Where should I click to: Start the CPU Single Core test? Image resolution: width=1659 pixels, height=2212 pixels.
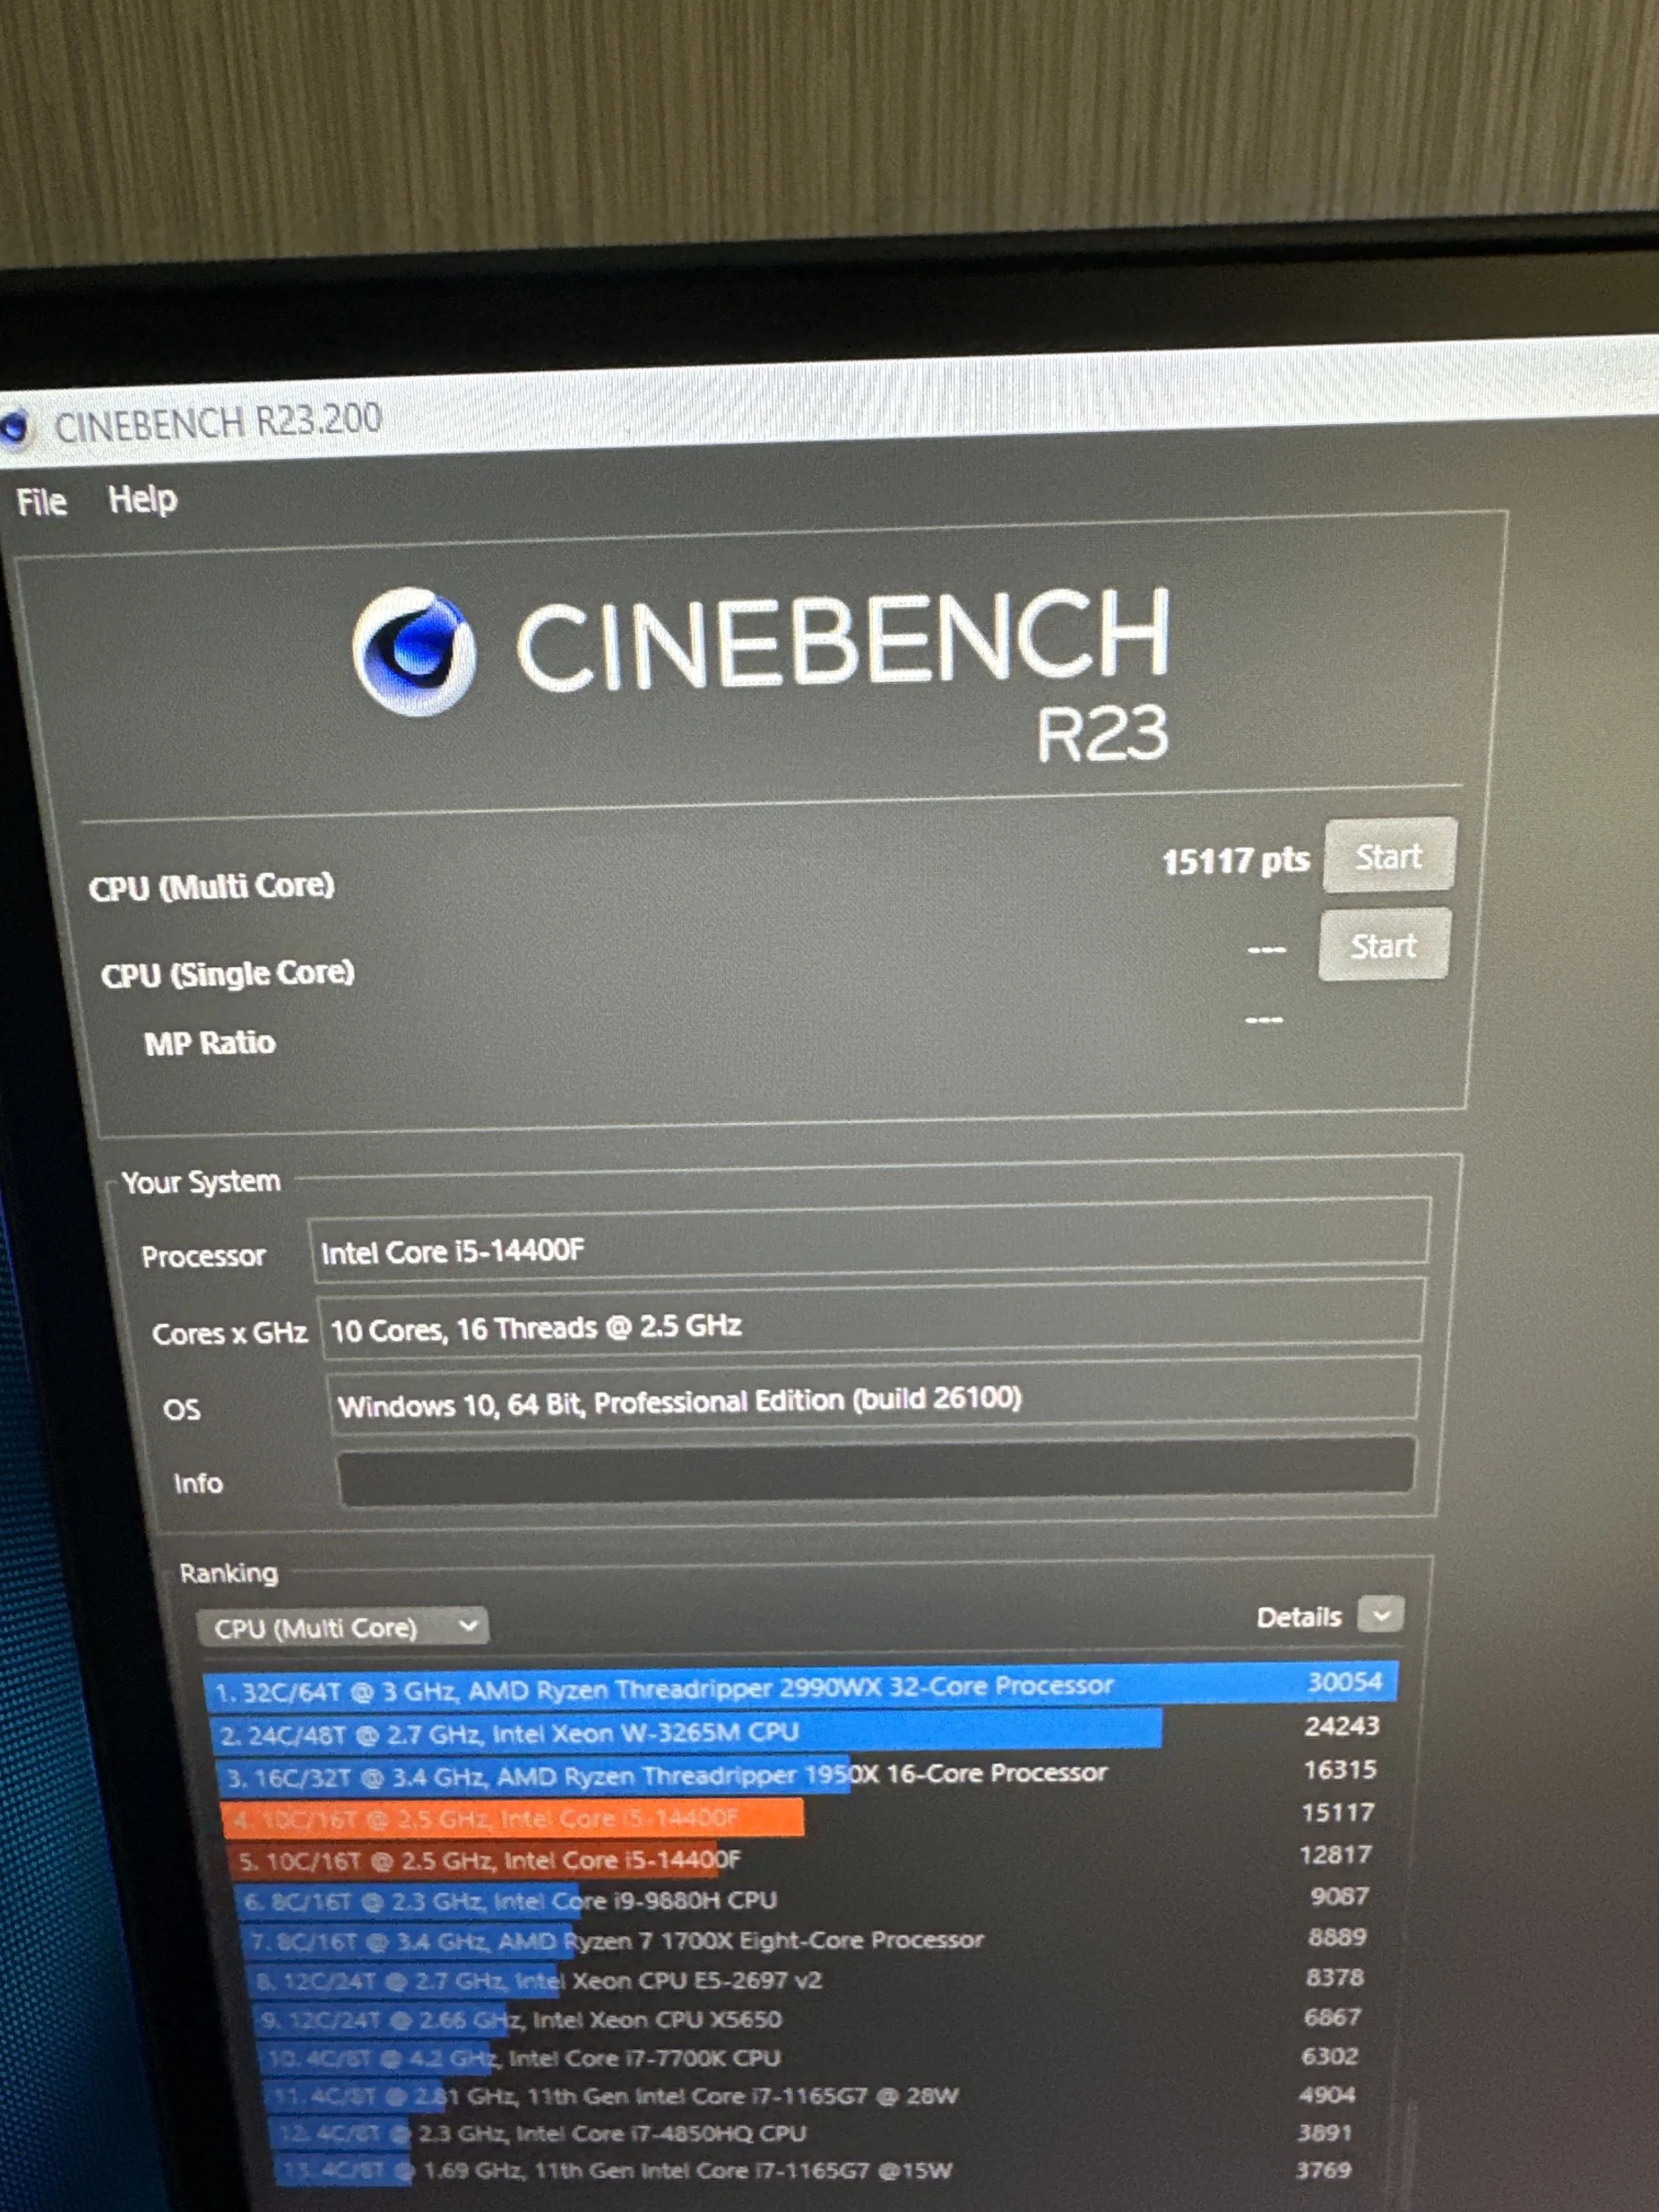coord(1383,945)
